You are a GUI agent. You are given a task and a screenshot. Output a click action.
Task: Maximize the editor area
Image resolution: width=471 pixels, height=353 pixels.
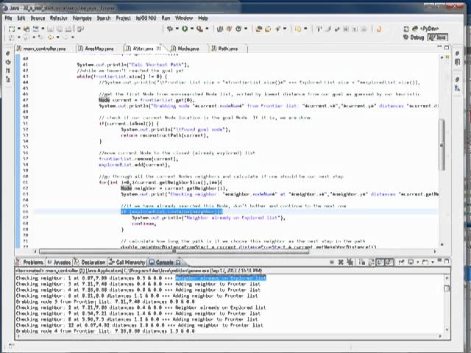[447, 47]
